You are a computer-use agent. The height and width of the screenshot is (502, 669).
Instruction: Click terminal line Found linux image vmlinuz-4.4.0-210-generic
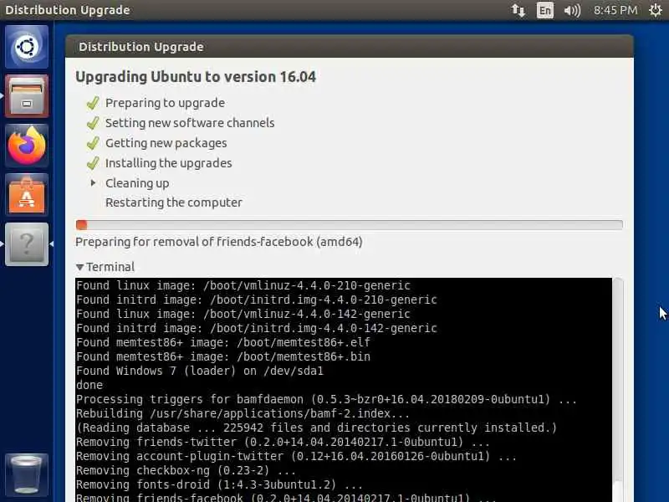(243, 285)
